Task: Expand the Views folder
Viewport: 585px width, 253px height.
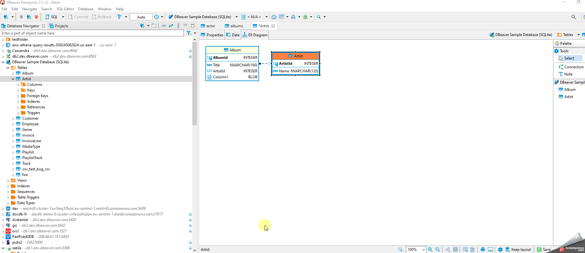Action: [8, 180]
